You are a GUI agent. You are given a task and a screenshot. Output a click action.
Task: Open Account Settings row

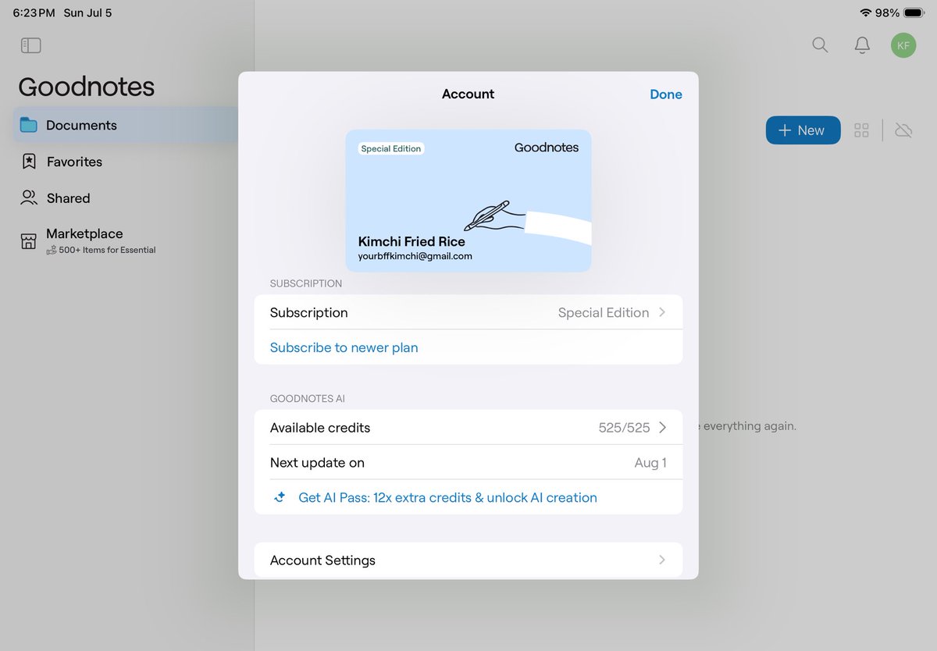tap(468, 560)
